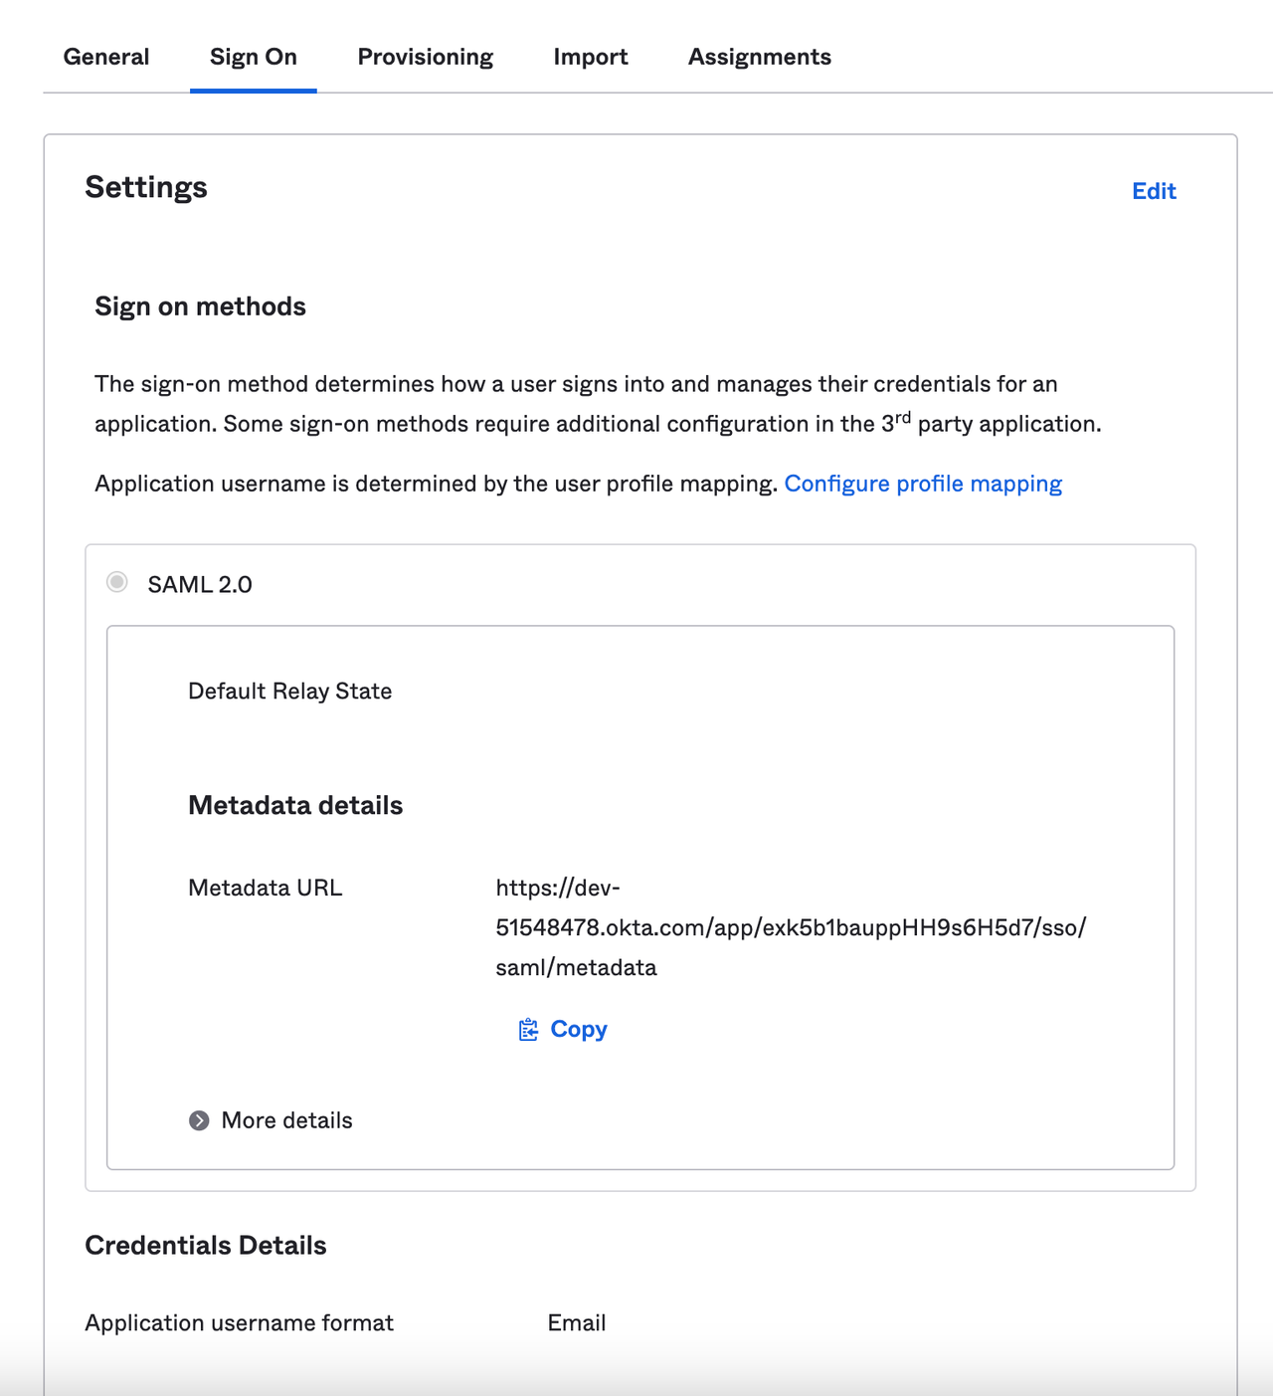Select the Sign On tab
1273x1396 pixels.
252,57
